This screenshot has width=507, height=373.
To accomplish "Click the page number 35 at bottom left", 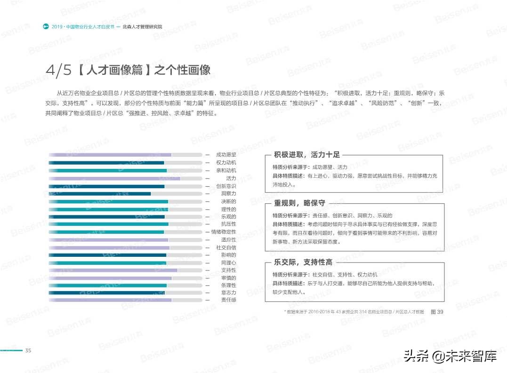I will [28, 350].
